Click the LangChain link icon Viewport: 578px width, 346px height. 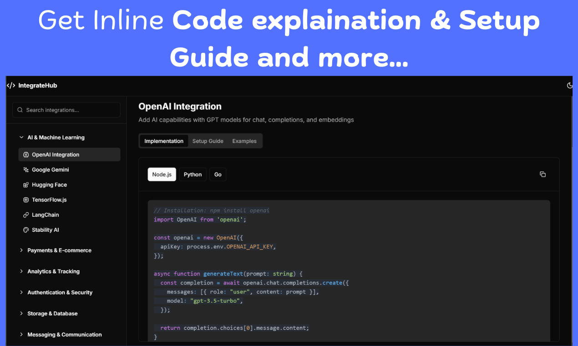(x=26, y=215)
